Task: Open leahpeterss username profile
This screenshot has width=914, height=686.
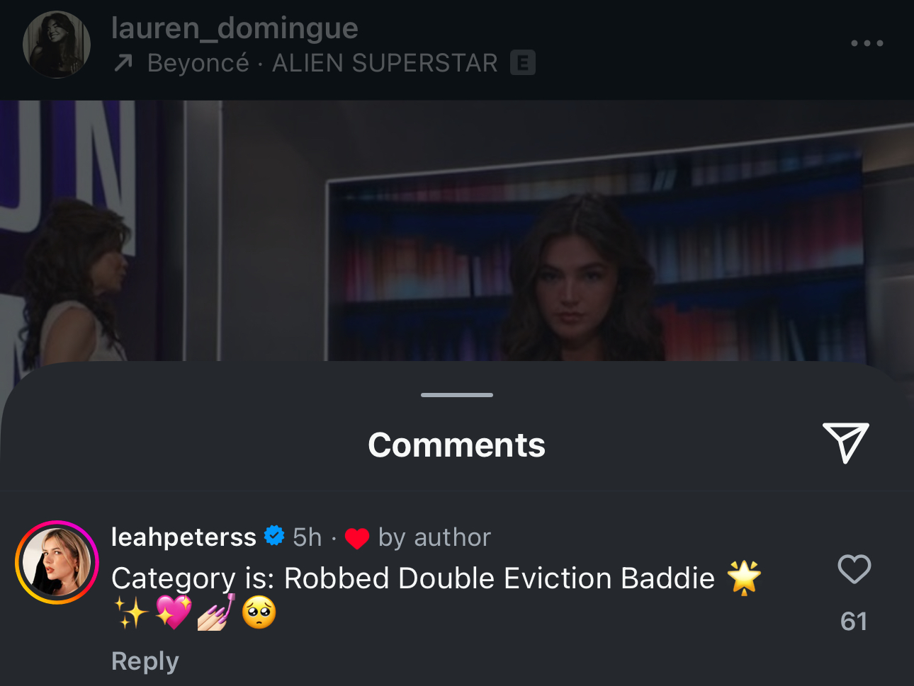Action: [184, 537]
